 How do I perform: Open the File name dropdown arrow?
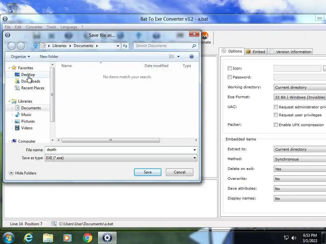195,150
